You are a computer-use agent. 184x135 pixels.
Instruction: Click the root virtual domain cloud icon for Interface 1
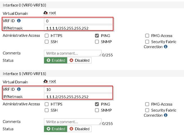coord(46,81)
